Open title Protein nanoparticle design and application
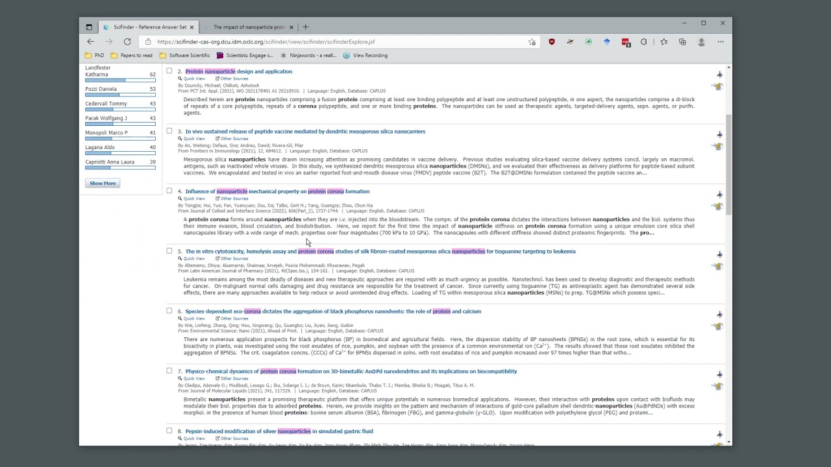831x467 pixels. click(x=238, y=71)
